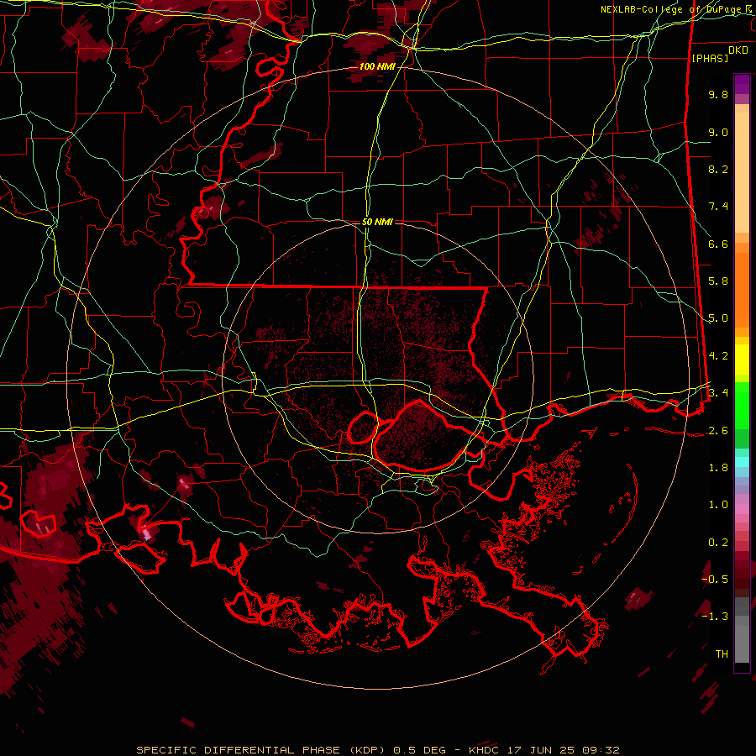Viewport: 756px width, 756px height.
Task: Pick the pink segment of the color bar
Action: click(x=742, y=509)
